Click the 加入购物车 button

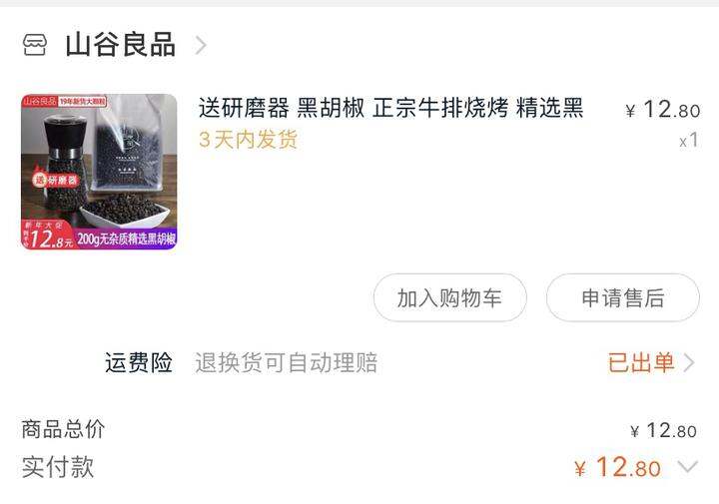point(449,297)
